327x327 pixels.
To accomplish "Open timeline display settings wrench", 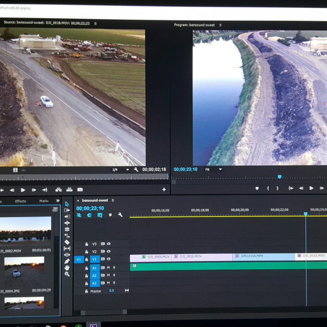I will (120, 215).
